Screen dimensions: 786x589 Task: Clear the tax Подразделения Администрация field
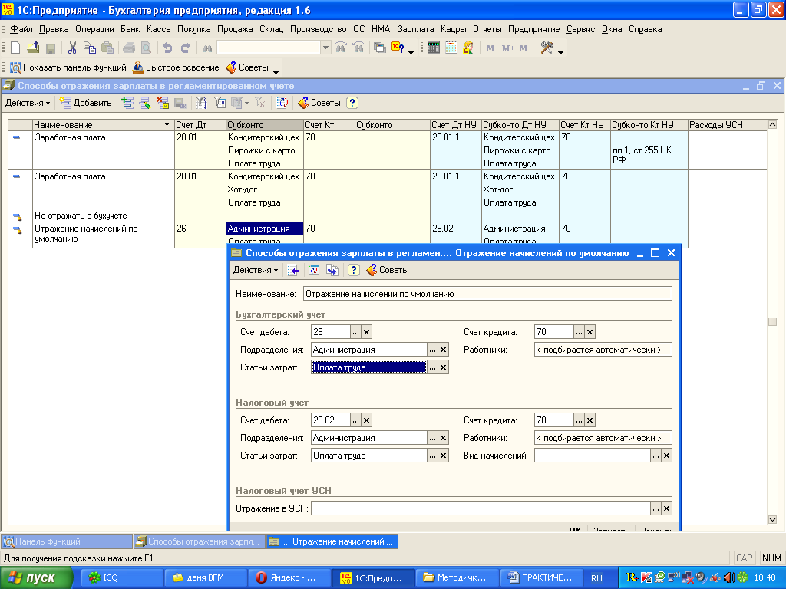443,438
